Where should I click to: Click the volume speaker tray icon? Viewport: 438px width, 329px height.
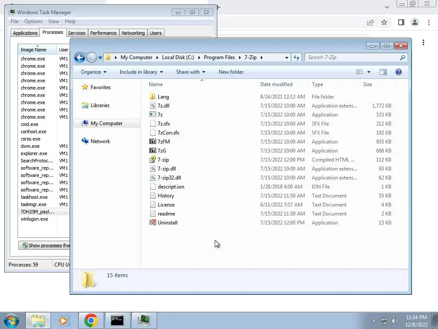click(x=394, y=321)
